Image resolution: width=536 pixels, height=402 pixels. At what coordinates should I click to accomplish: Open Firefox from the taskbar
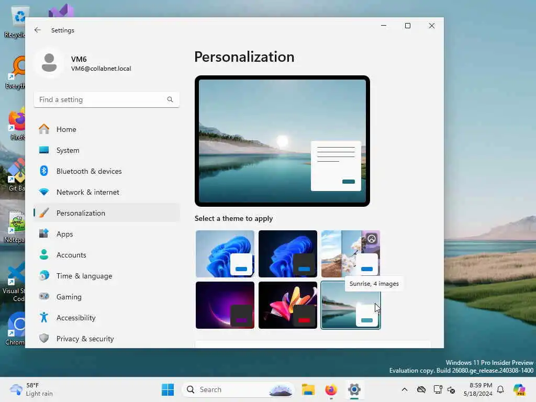(x=331, y=389)
